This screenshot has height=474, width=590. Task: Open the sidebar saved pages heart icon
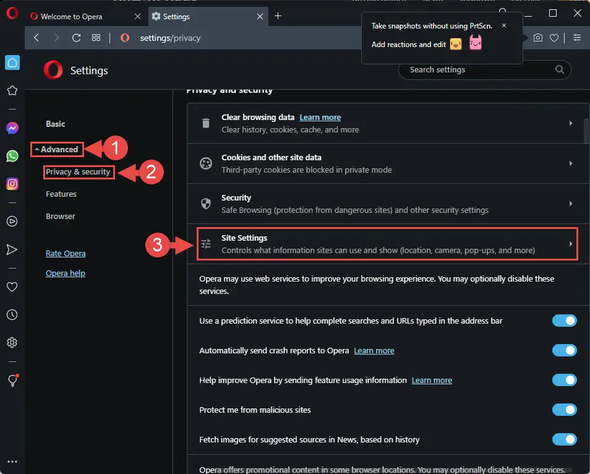click(x=12, y=287)
